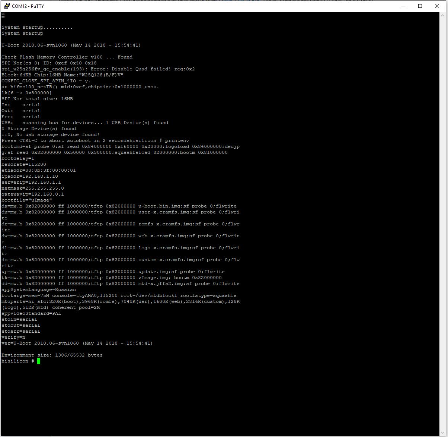Click the vertical scrollbar track
448x437 pixels.
click(x=443, y=224)
